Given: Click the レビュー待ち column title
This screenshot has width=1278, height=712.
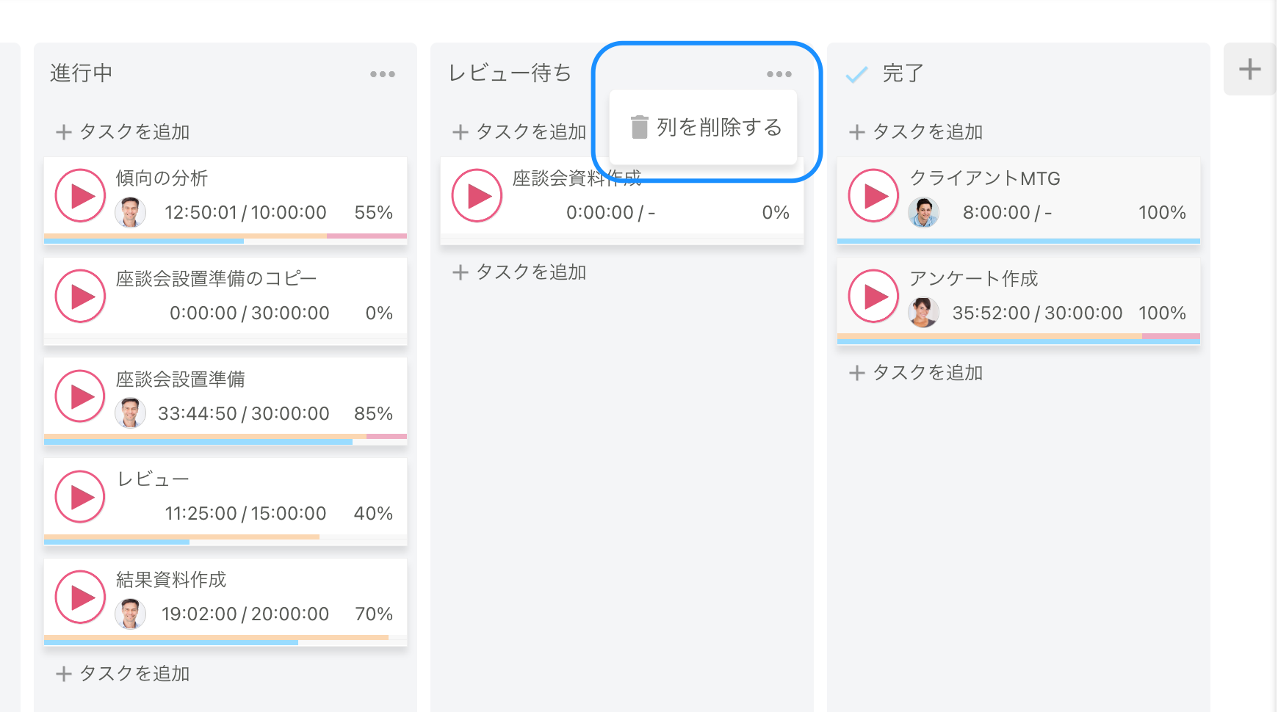Looking at the screenshot, I should click(x=508, y=73).
